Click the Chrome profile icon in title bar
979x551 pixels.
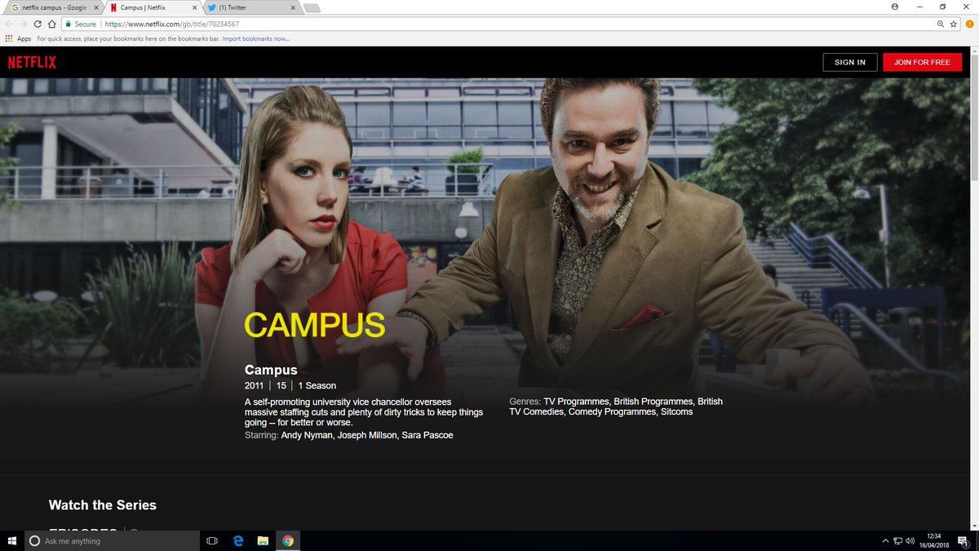895,7
